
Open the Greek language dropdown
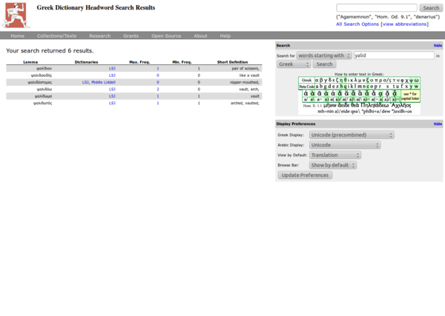click(294, 64)
